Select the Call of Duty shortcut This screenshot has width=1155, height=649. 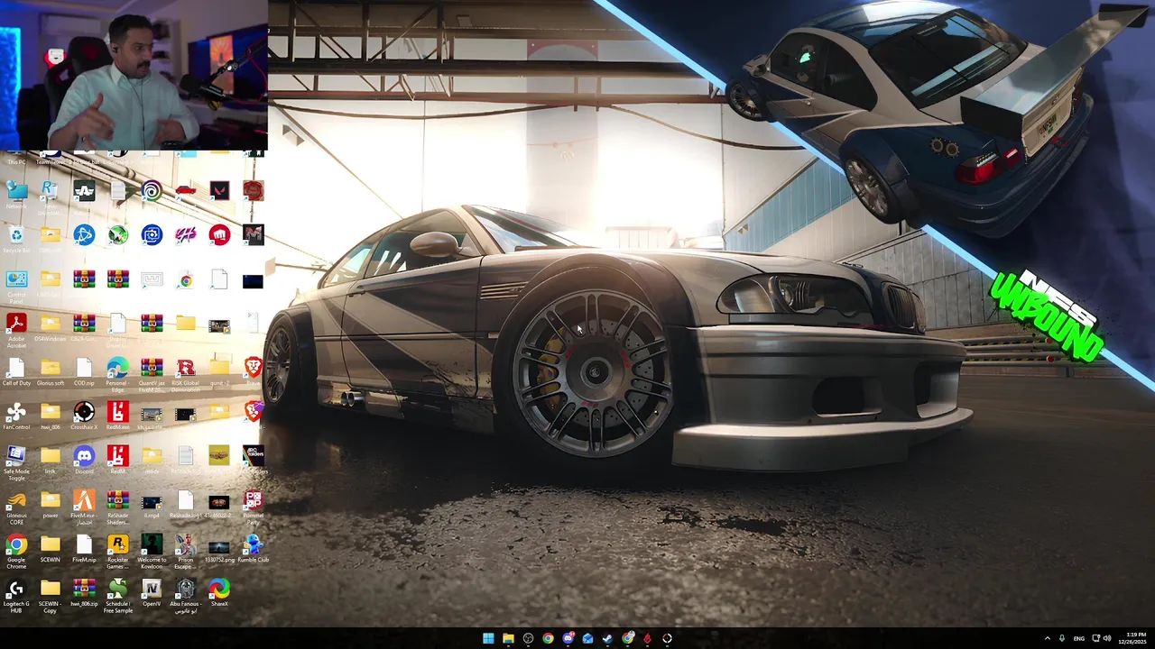point(16,370)
